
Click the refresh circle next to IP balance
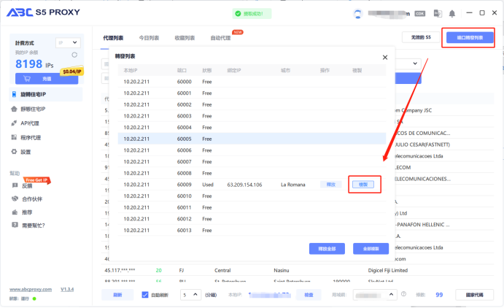coord(74,55)
